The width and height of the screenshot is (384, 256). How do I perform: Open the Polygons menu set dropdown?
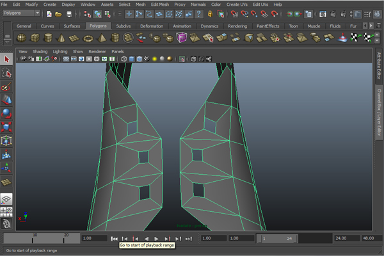pyautogui.click(x=21, y=13)
